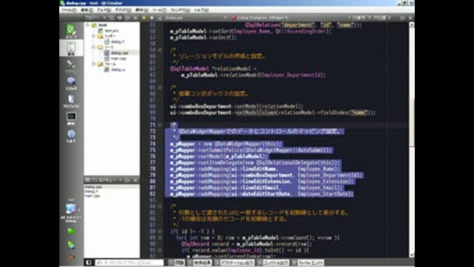
Task: Click the Start Debugging button
Action: pyautogui.click(x=71, y=245)
